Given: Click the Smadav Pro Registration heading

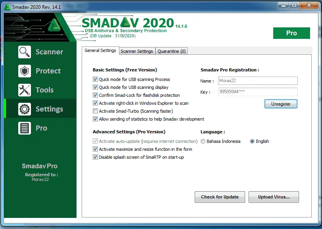Looking at the screenshot, I should 230,70.
